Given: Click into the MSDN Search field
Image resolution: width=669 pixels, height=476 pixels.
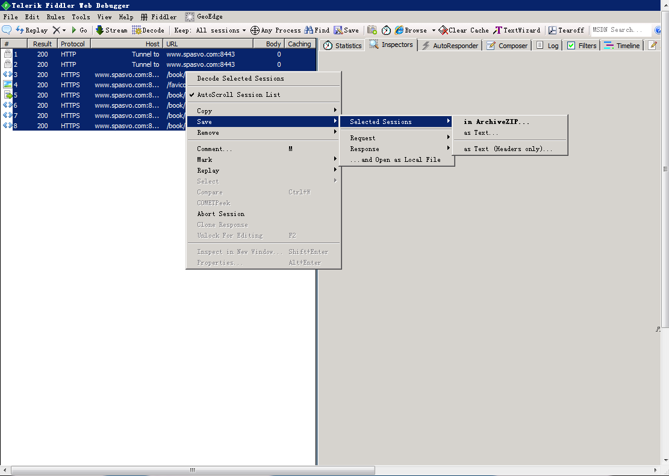Looking at the screenshot, I should click(621, 30).
